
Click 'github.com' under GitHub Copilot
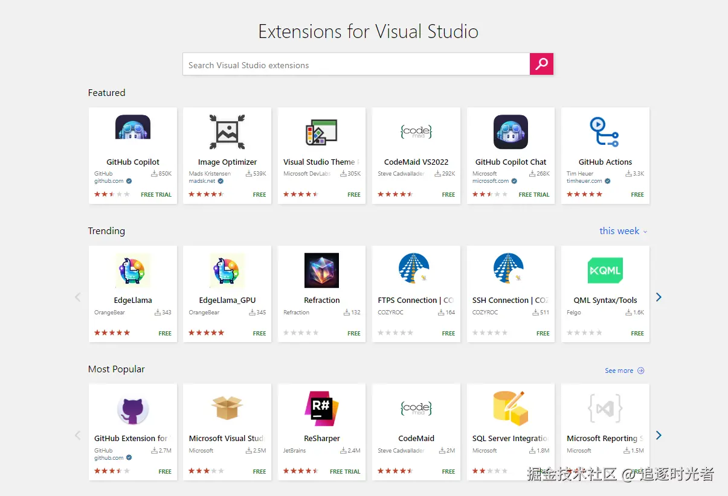109,181
